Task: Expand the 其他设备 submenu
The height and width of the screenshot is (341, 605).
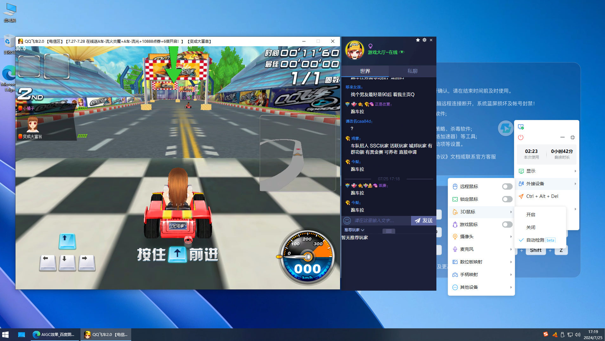Action: click(x=481, y=287)
